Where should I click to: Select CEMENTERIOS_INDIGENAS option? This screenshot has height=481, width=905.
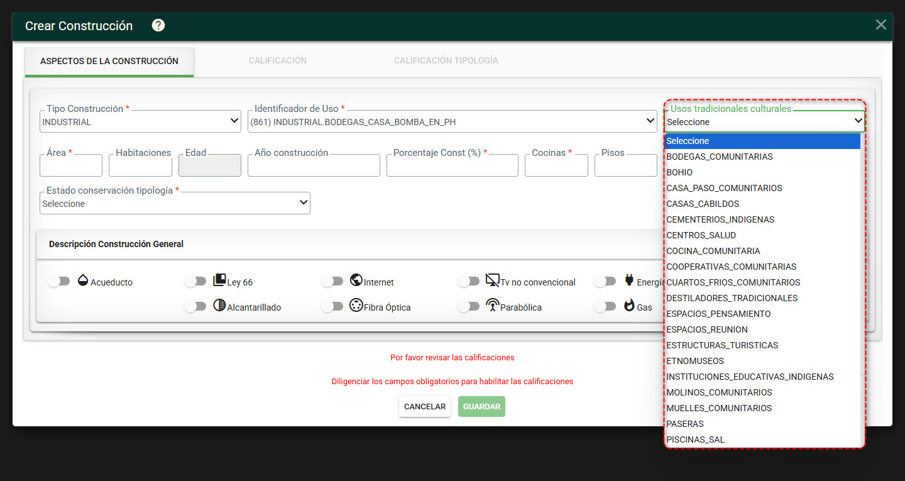[x=762, y=219]
